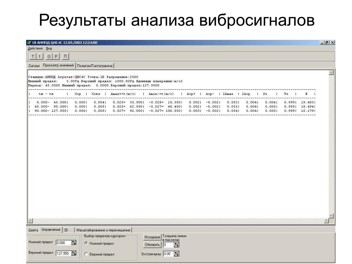
Task: Click the Amin time value 106.550
Action: coord(173,111)
